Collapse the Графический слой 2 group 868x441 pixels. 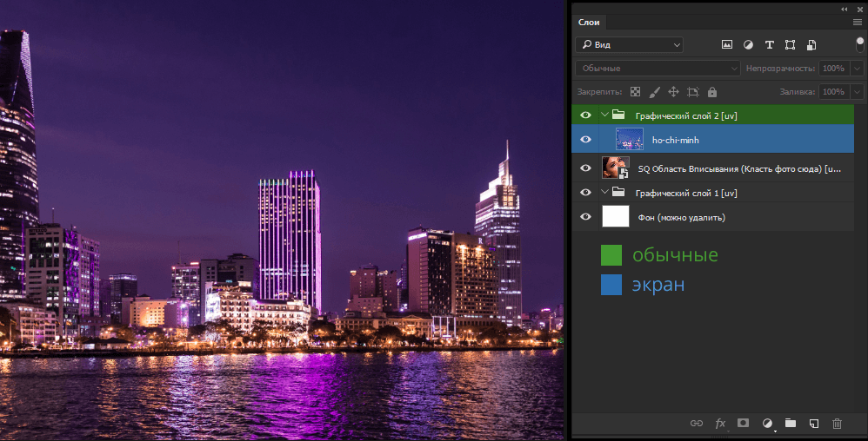(x=604, y=115)
